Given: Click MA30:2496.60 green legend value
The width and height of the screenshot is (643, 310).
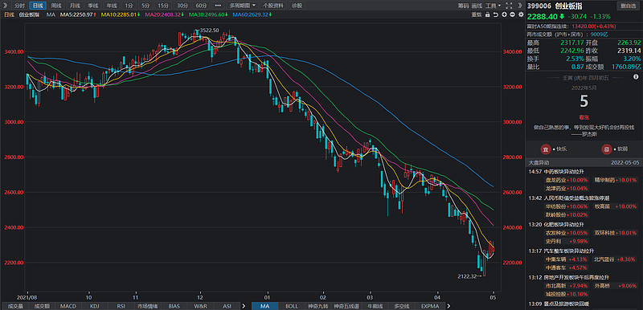Looking at the screenshot, I should point(207,14).
